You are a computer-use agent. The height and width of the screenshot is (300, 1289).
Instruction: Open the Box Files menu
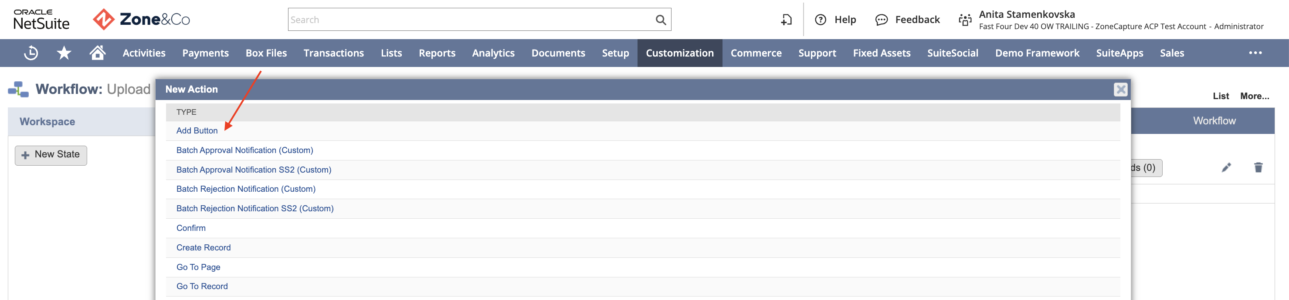[266, 53]
